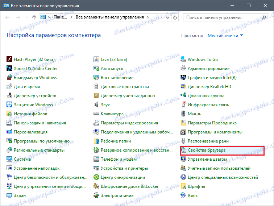Screen dimensions: 274x206
Task: Click the Центр синхронизации green icon
Action: (96, 177)
